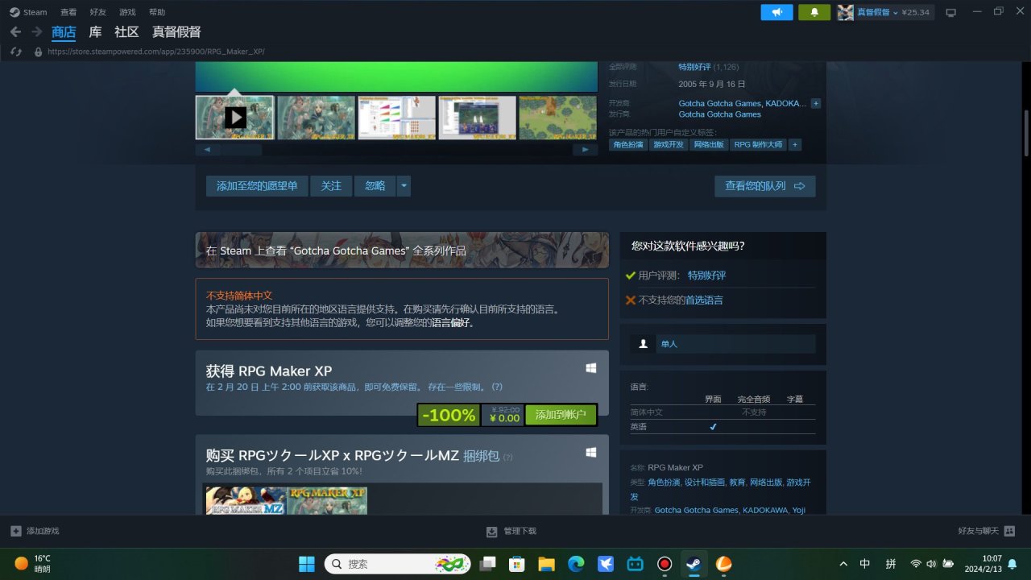Image resolution: width=1031 pixels, height=580 pixels.
Task: Add a tag with the plus button
Action: (795, 145)
